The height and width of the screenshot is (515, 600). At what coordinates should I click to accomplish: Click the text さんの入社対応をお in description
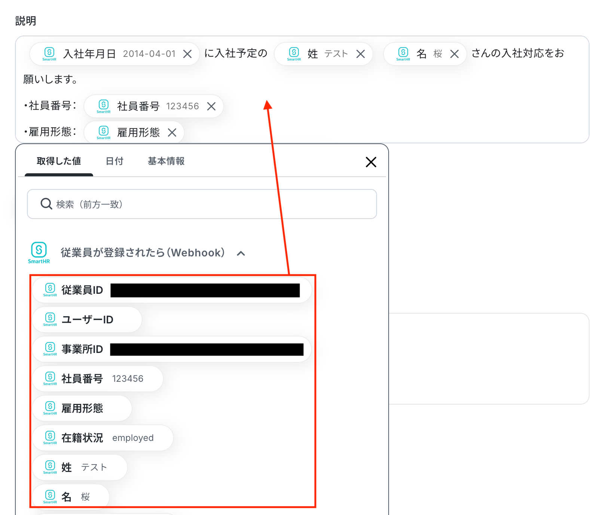[x=518, y=54]
